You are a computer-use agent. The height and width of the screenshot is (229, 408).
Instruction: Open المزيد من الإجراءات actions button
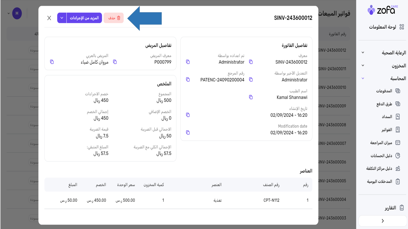pyautogui.click(x=84, y=18)
